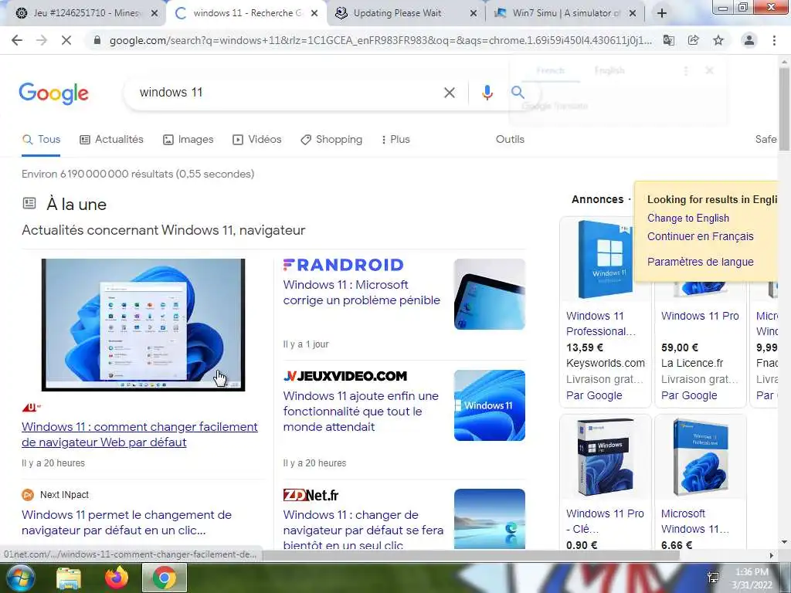Click the vertical page scrollbar thumb
791x593 pixels.
784,110
